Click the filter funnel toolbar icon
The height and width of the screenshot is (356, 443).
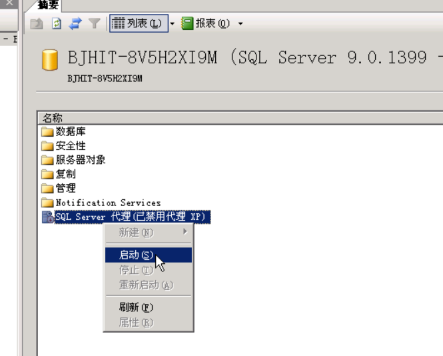pyautogui.click(x=95, y=23)
